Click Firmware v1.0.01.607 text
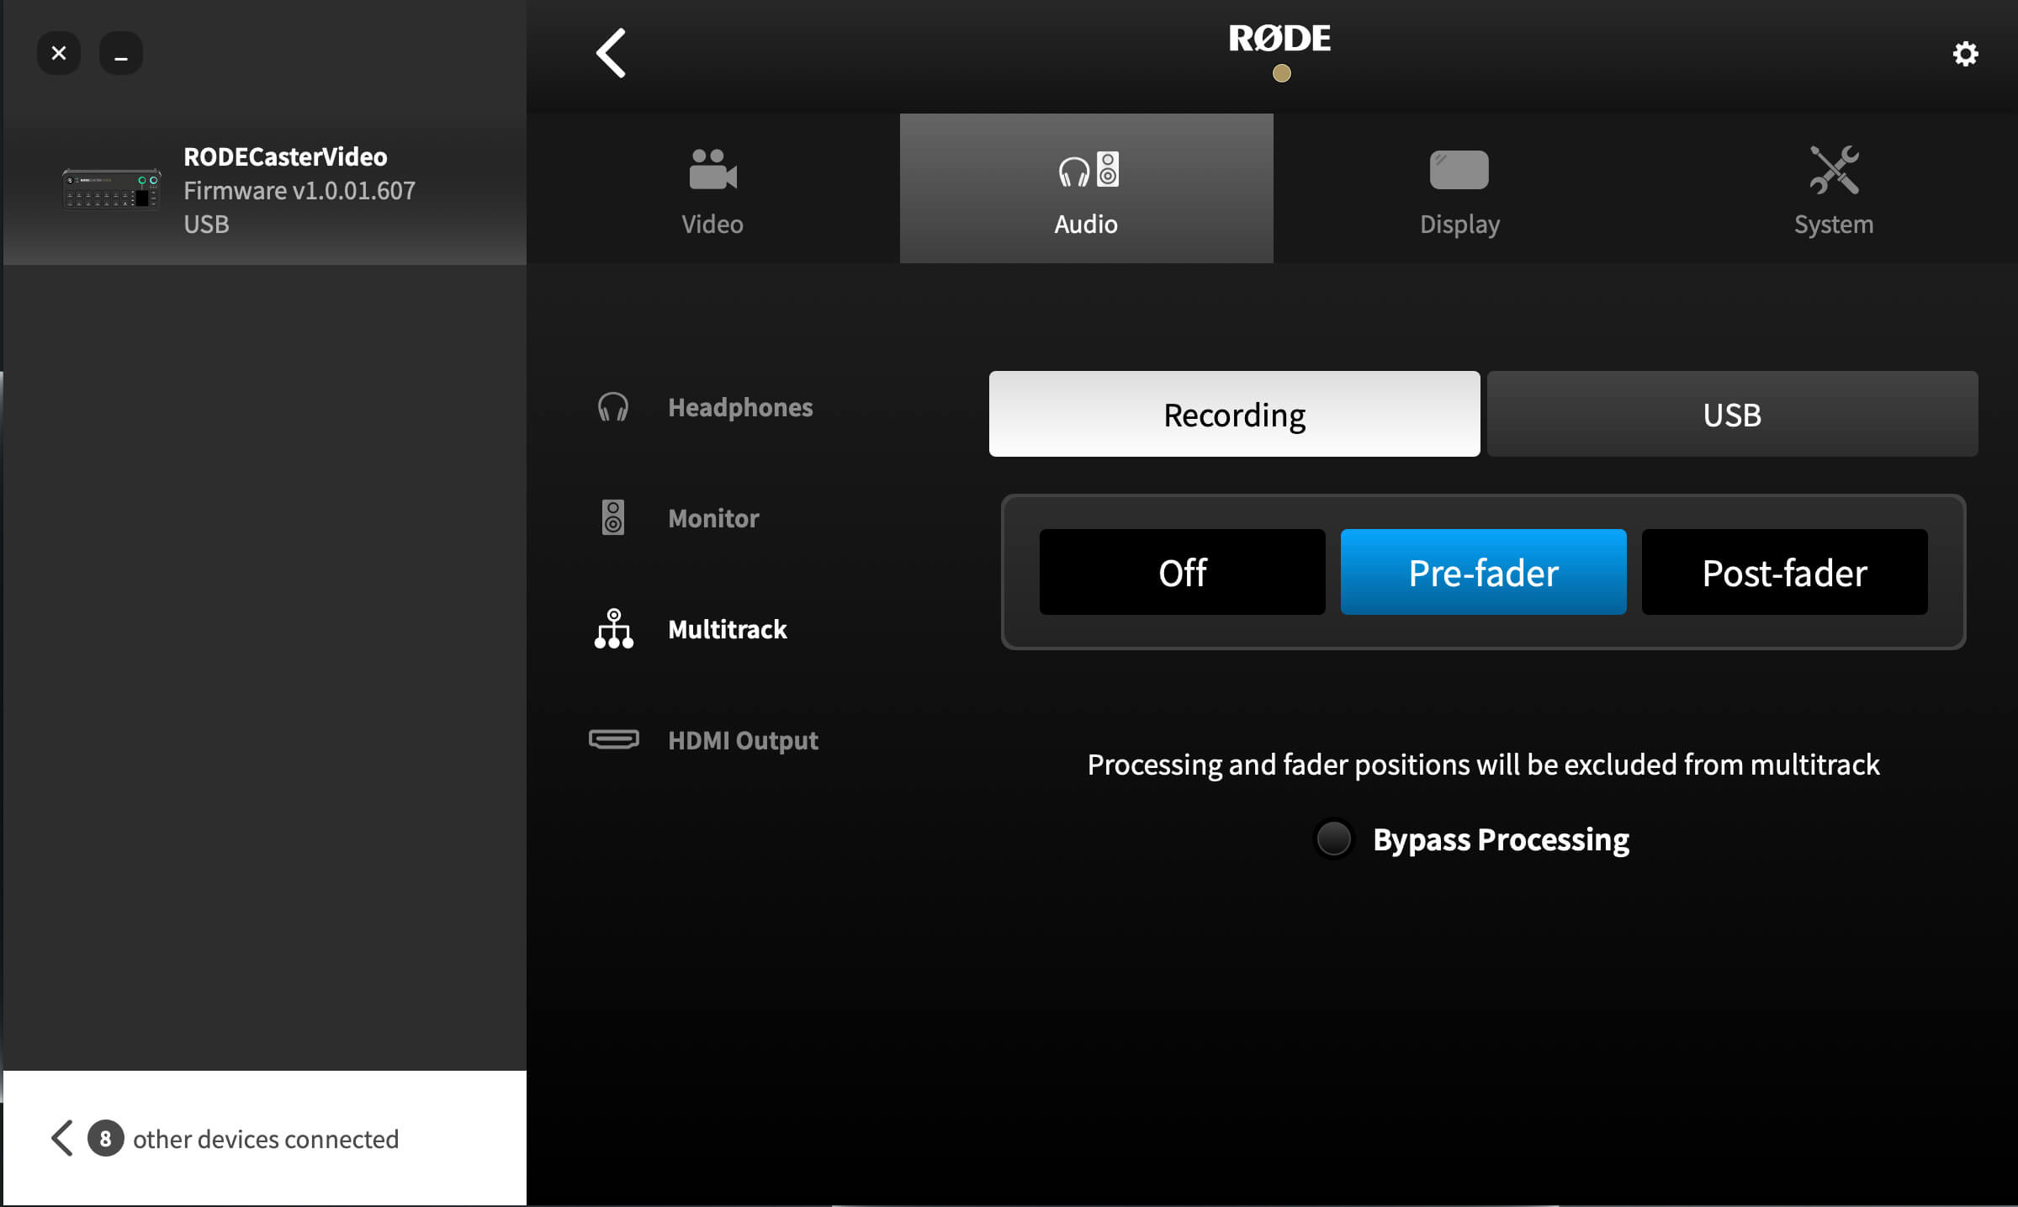This screenshot has width=2018, height=1207. tap(299, 190)
